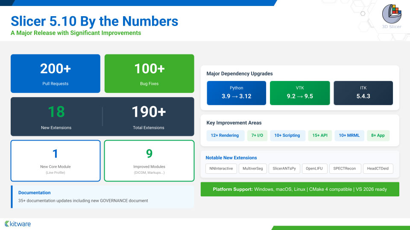Click the 18 New Extensions statistic
This screenshot has width=410, height=230.
coord(56,116)
